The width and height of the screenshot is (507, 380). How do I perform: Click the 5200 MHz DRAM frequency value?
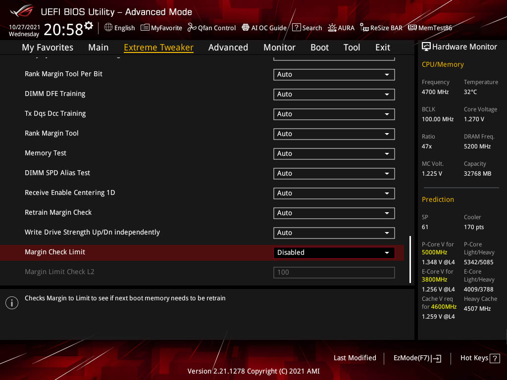[478, 146]
